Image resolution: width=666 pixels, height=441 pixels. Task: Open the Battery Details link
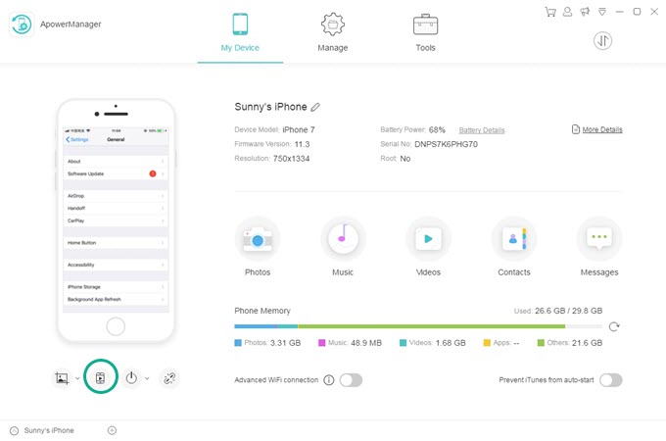click(x=482, y=130)
